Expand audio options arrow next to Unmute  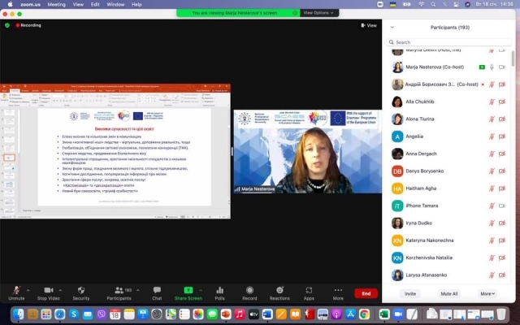(x=28, y=290)
